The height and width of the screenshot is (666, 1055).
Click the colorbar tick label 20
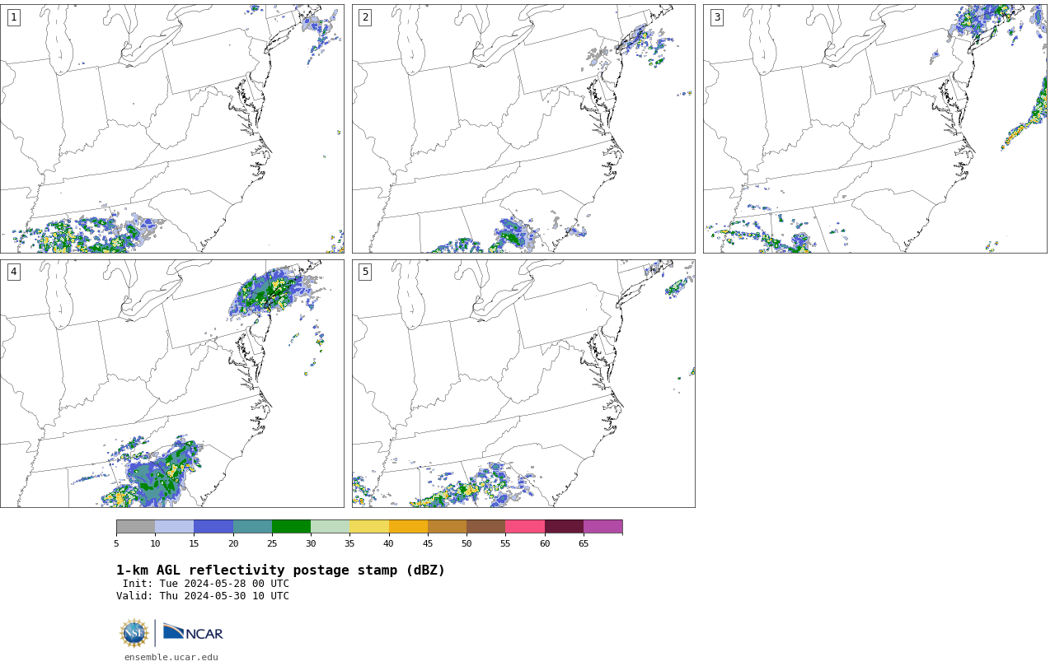233,543
